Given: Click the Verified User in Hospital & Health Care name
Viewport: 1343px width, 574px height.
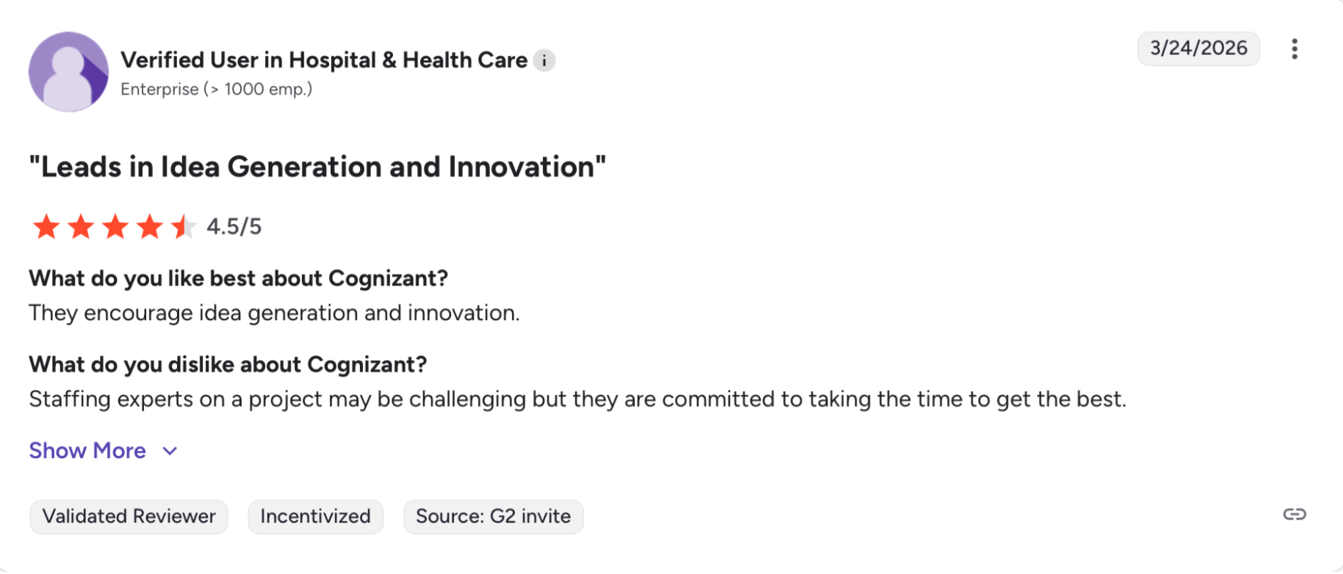Looking at the screenshot, I should coord(324,60).
